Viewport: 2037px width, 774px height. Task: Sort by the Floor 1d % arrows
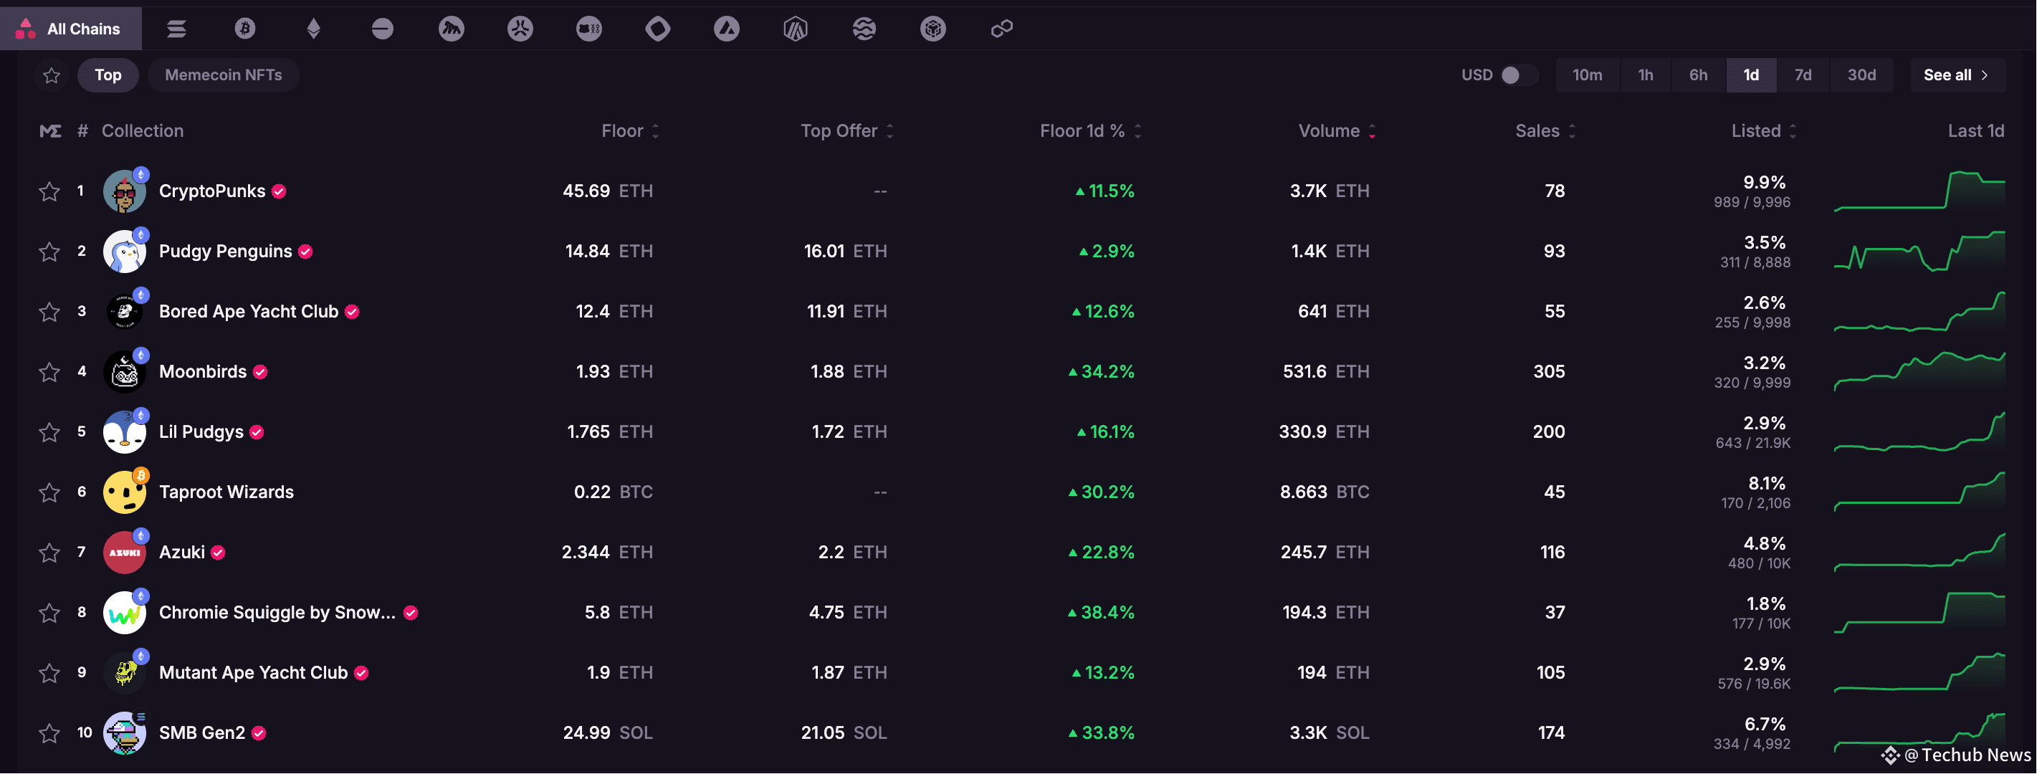pyautogui.click(x=1138, y=132)
